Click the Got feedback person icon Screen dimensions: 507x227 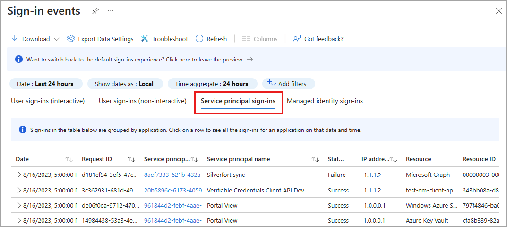[x=297, y=38]
